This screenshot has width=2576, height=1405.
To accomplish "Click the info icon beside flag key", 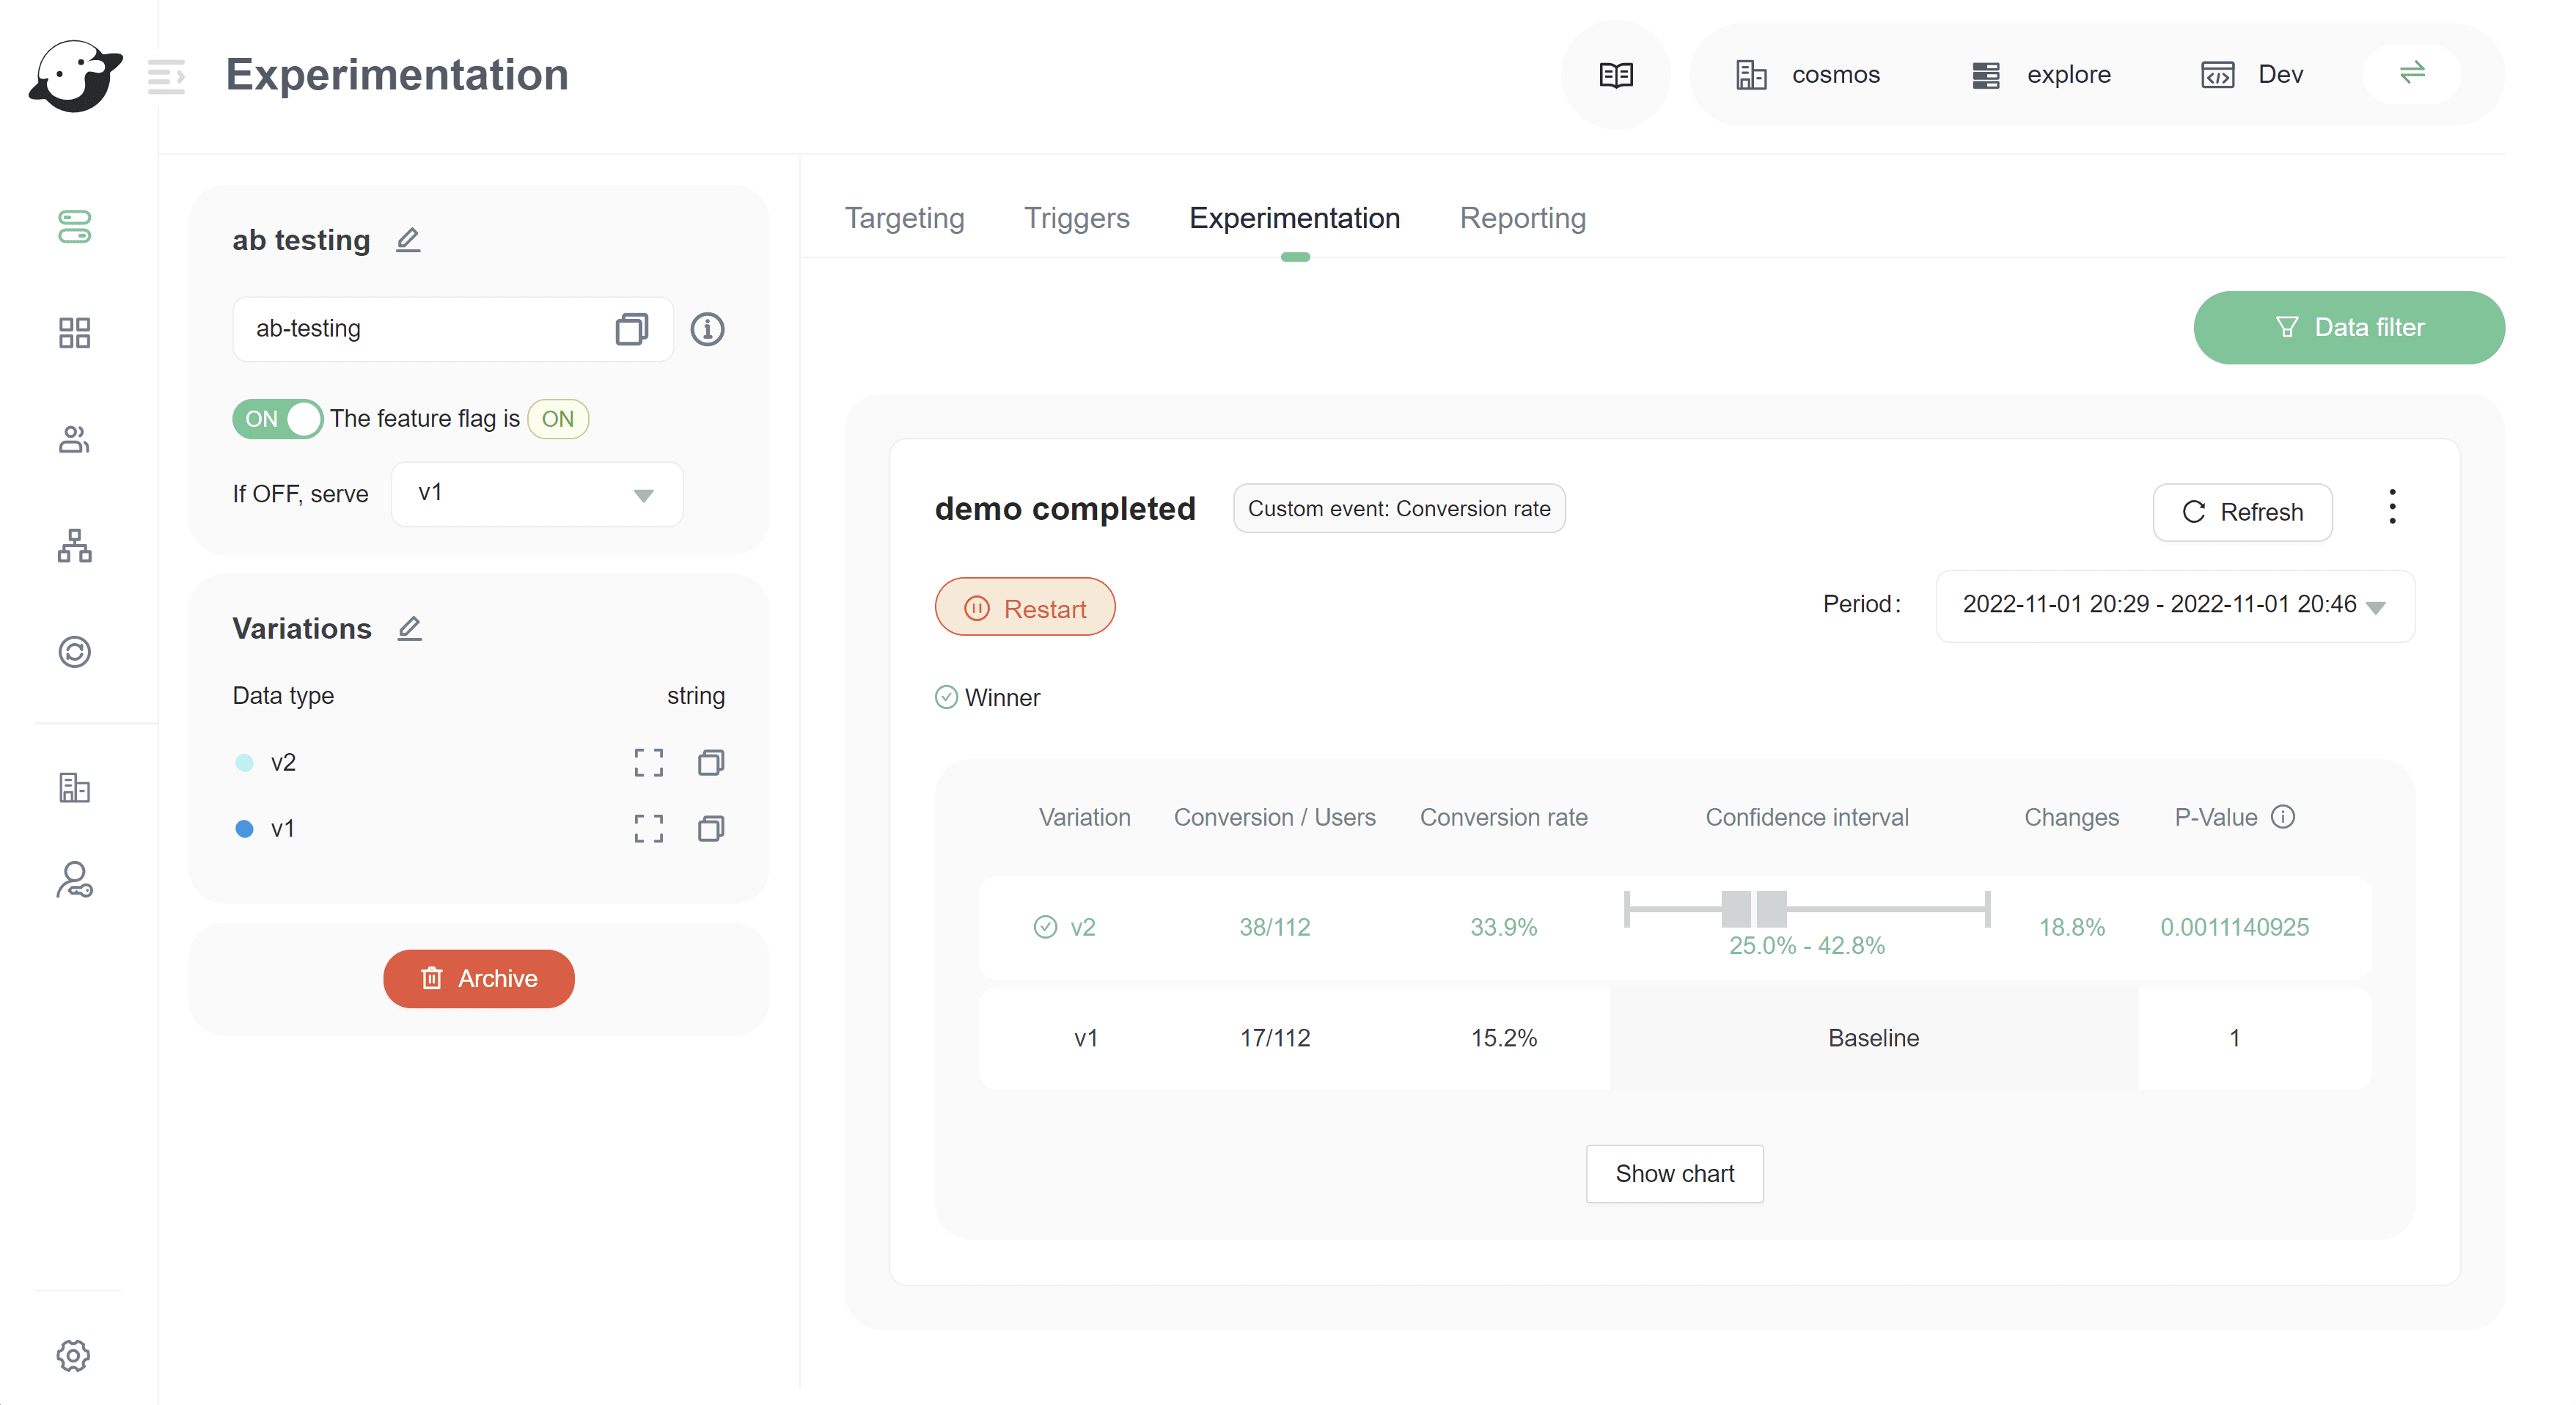I will pos(707,329).
